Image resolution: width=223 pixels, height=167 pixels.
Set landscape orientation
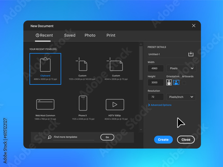coord(176,82)
